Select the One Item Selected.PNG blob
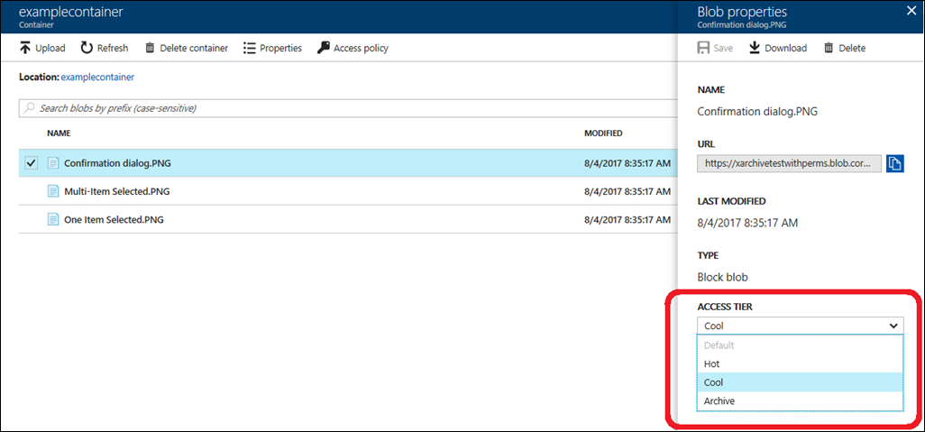 (113, 219)
